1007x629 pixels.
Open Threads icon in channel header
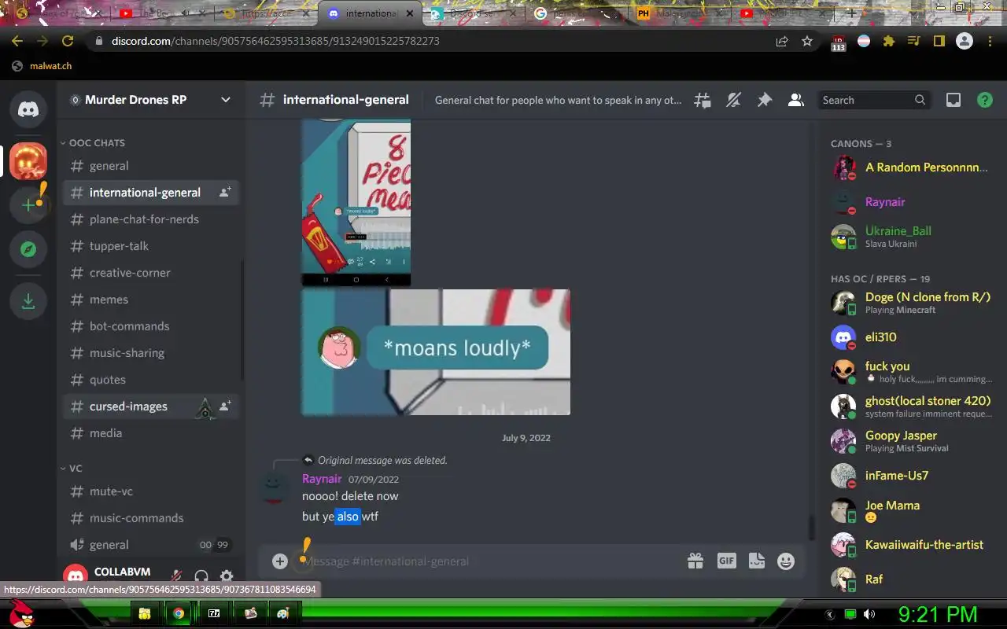[703, 100]
